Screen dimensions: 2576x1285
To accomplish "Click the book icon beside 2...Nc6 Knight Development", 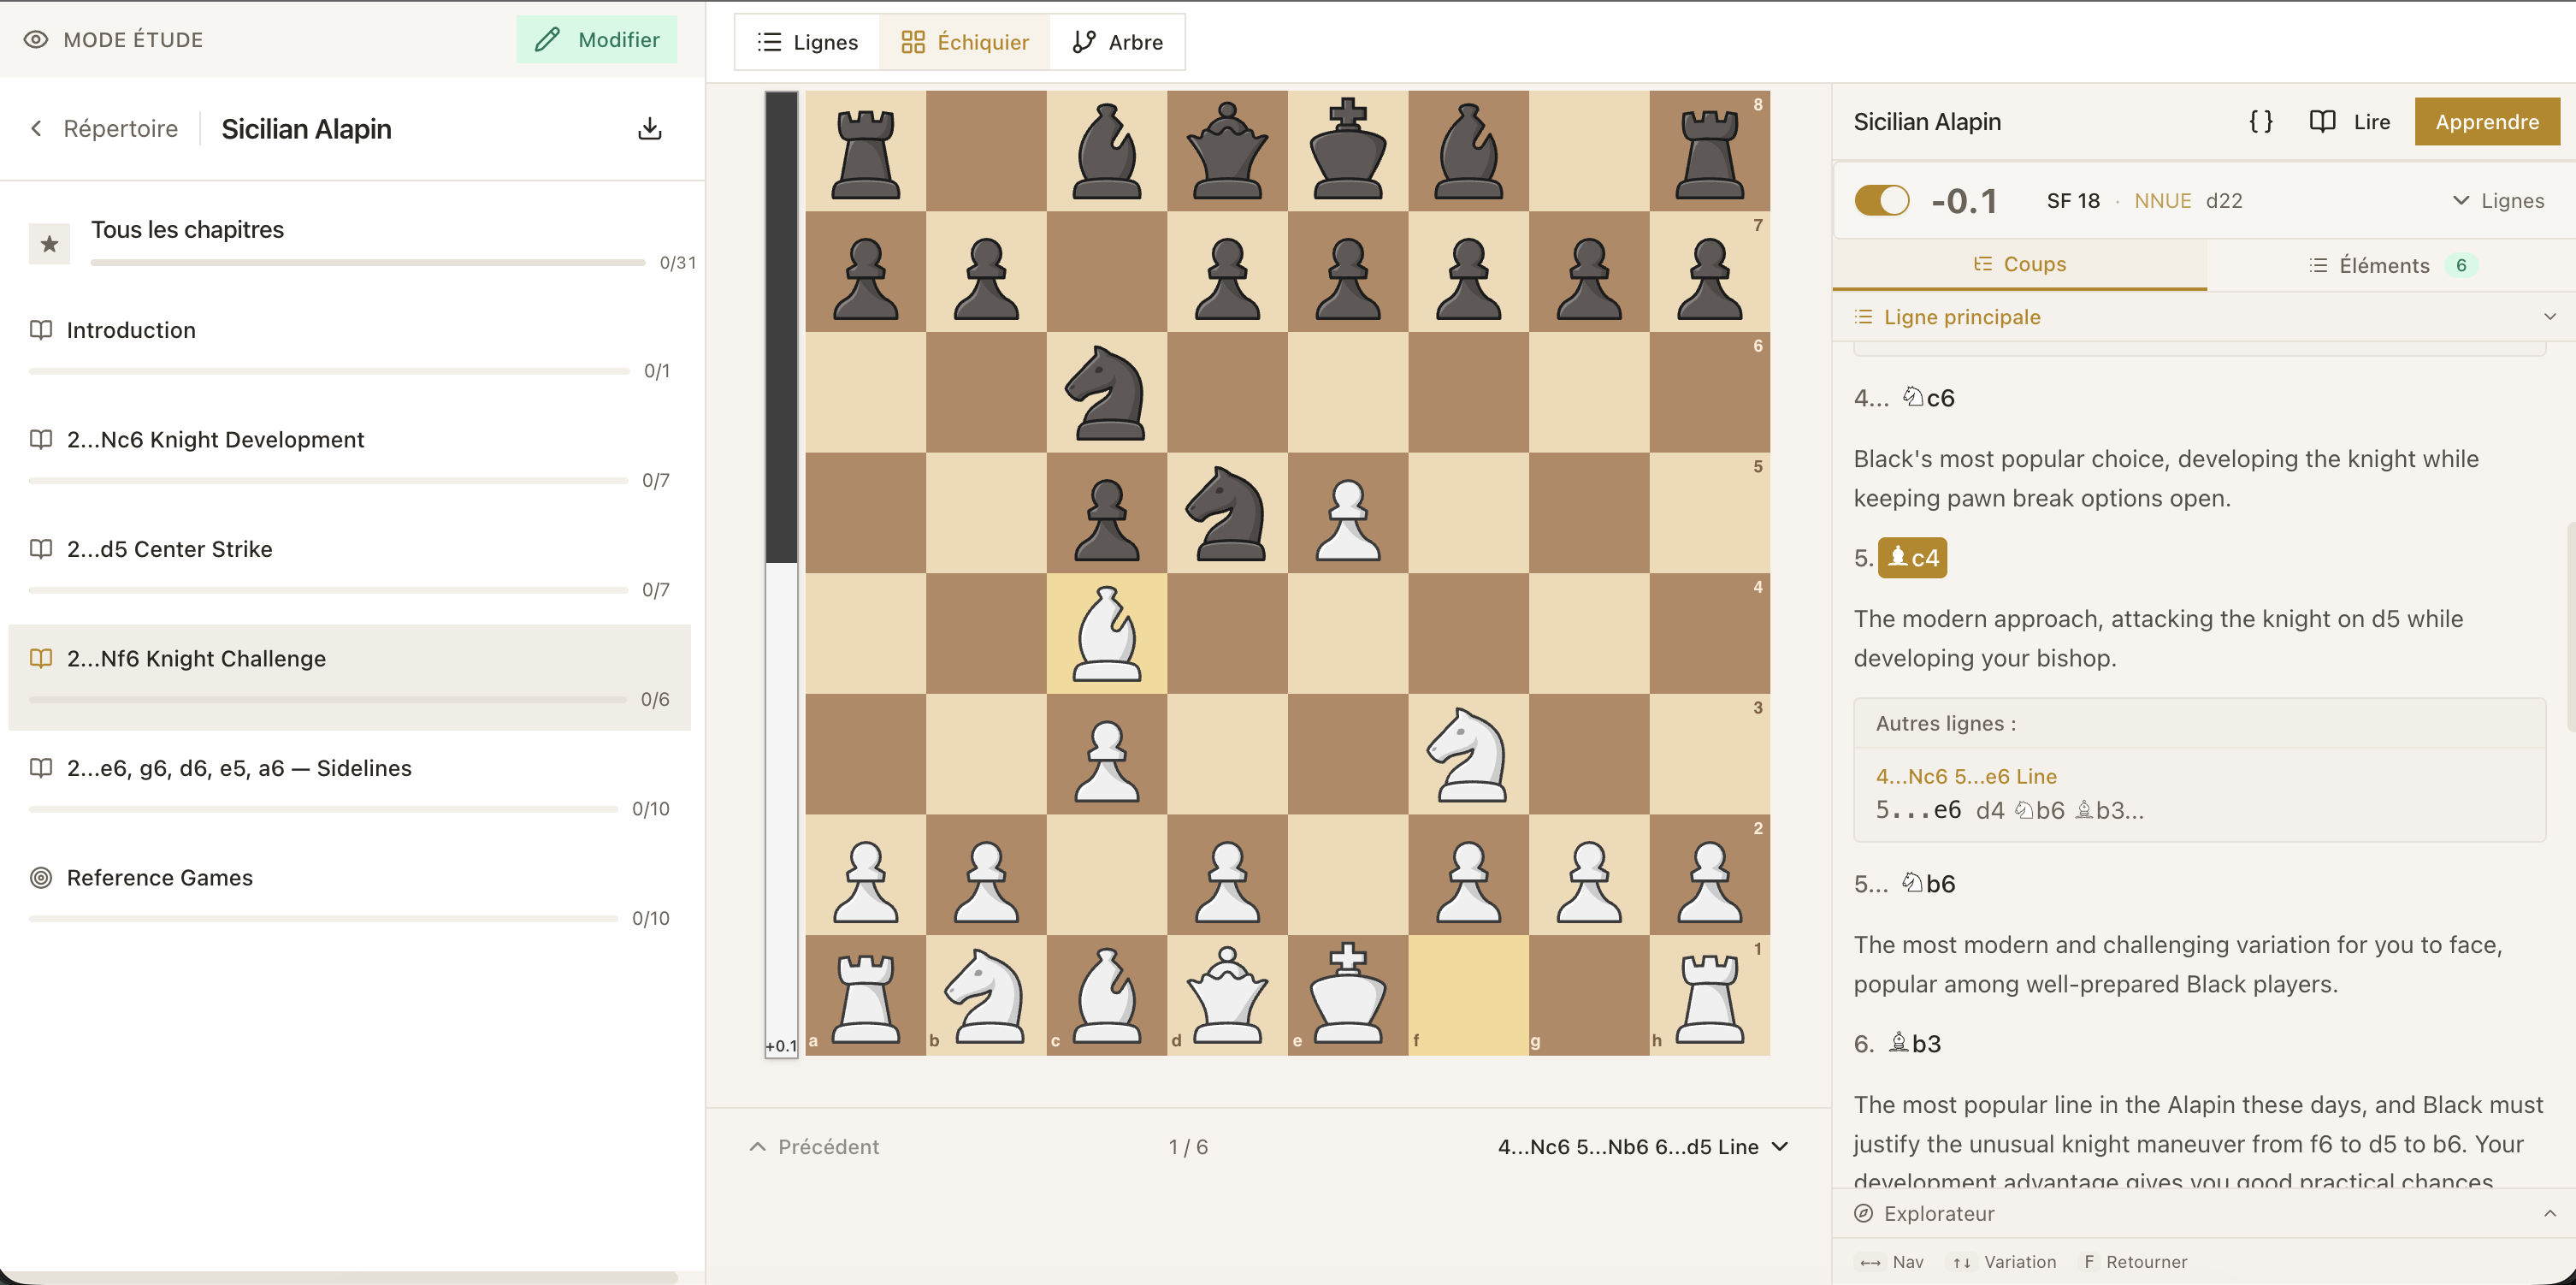I will point(41,439).
